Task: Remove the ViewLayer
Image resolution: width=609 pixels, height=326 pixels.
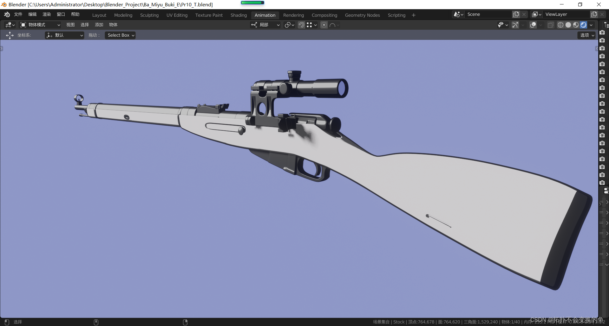Action: point(602,14)
